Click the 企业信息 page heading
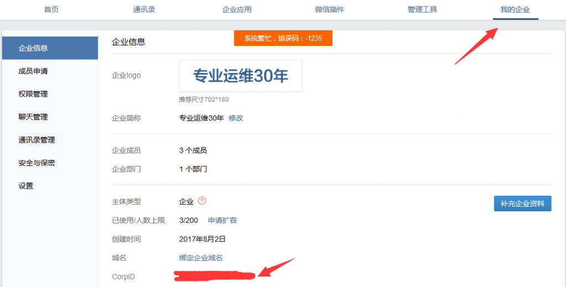Image resolution: width=566 pixels, height=287 pixels. [128, 42]
